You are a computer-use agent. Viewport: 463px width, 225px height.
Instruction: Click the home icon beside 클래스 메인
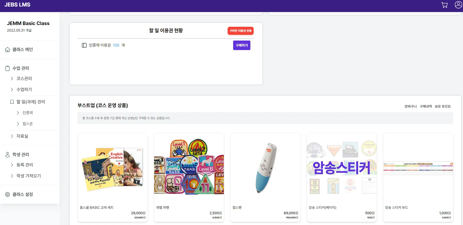coord(8,50)
